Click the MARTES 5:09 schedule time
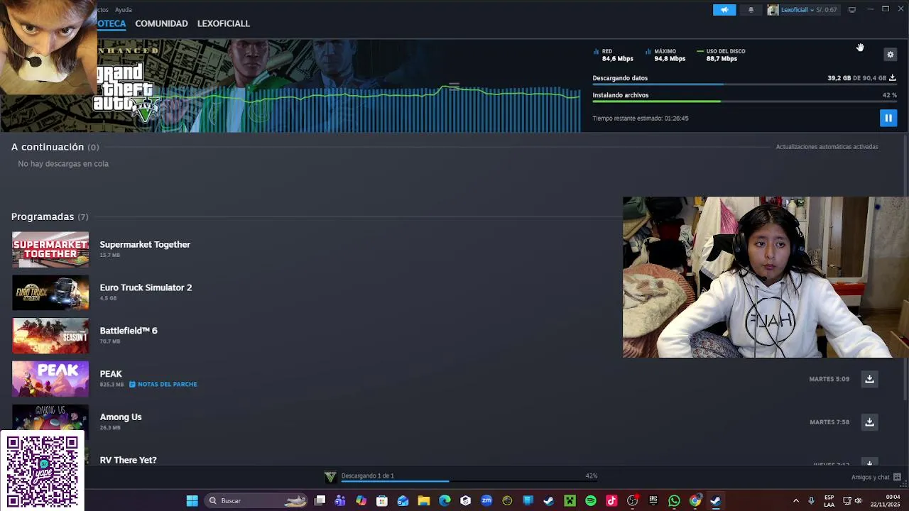Viewport: 909px width, 511px height. point(829,379)
